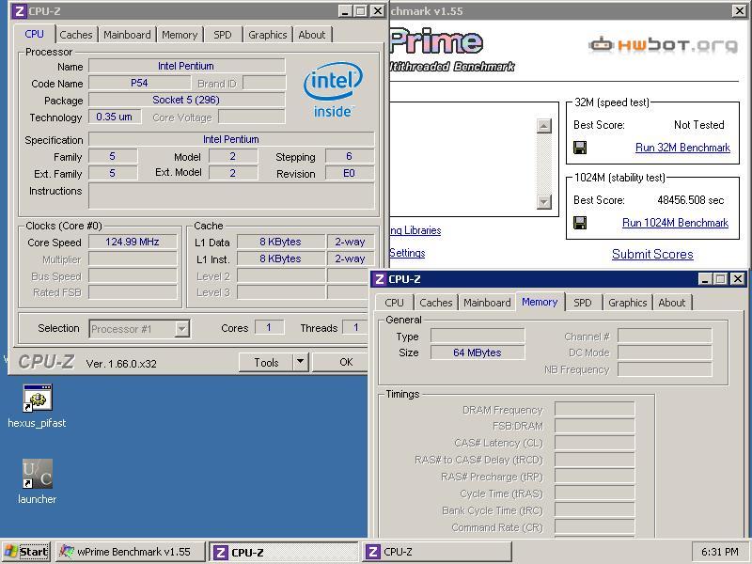This screenshot has height=564, width=752.
Task: Close the wPrime Benchmark window
Action: (x=739, y=11)
